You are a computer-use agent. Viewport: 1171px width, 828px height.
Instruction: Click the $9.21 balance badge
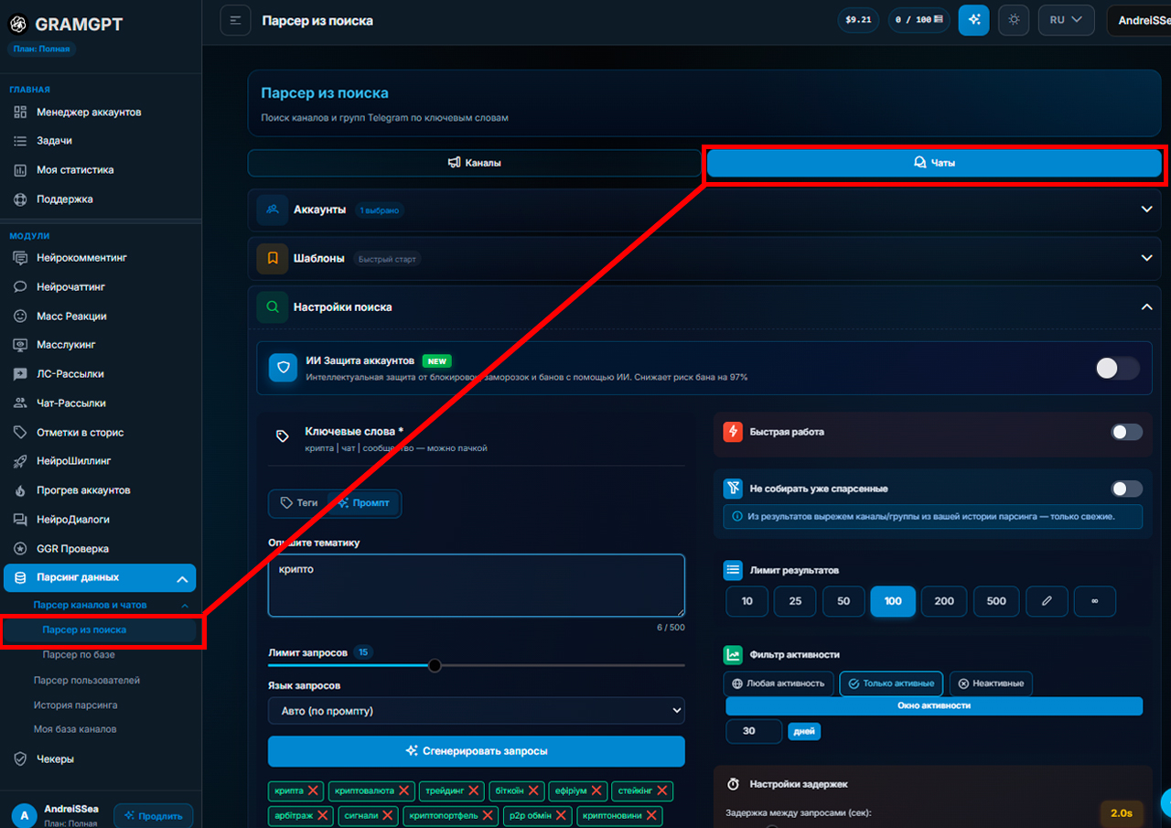pos(858,20)
